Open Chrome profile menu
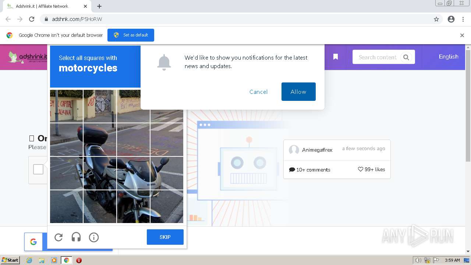The image size is (471, 265). click(451, 19)
